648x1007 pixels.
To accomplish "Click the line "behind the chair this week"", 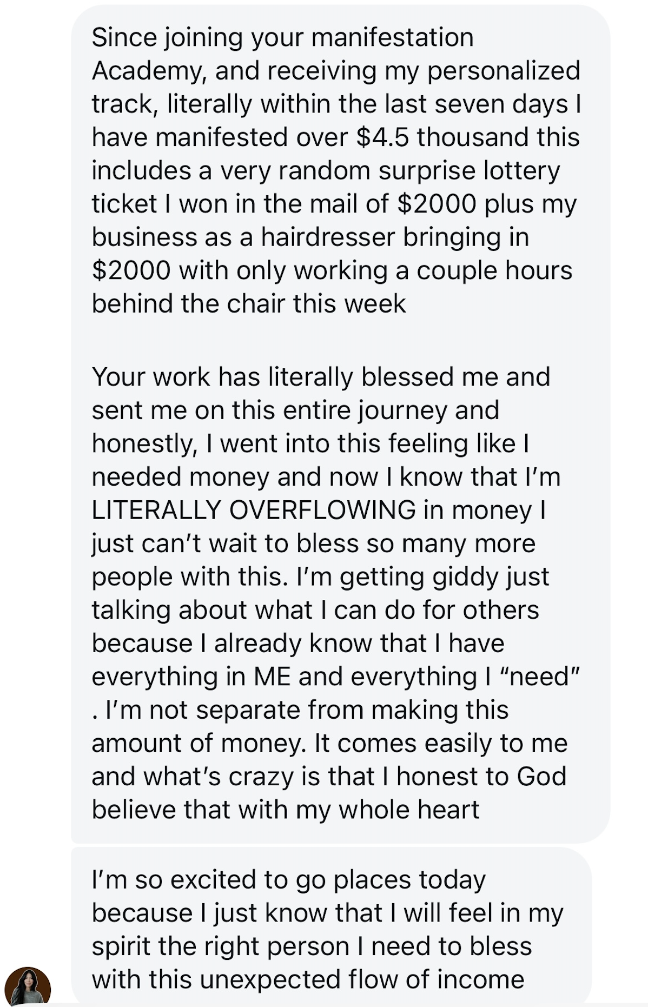I will (248, 303).
